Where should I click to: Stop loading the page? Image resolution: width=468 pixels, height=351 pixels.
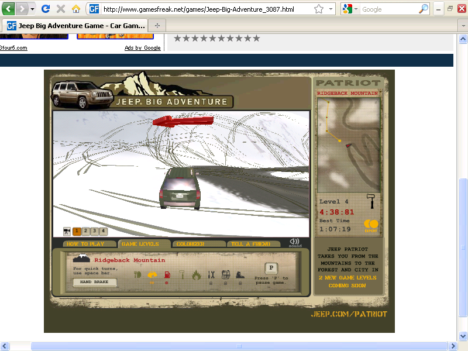click(61, 9)
